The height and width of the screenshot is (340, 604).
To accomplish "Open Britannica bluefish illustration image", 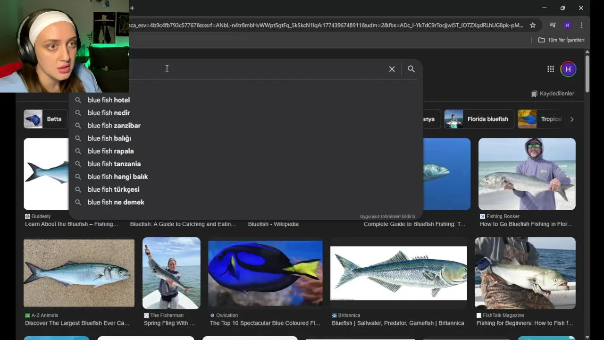I will tap(399, 273).
